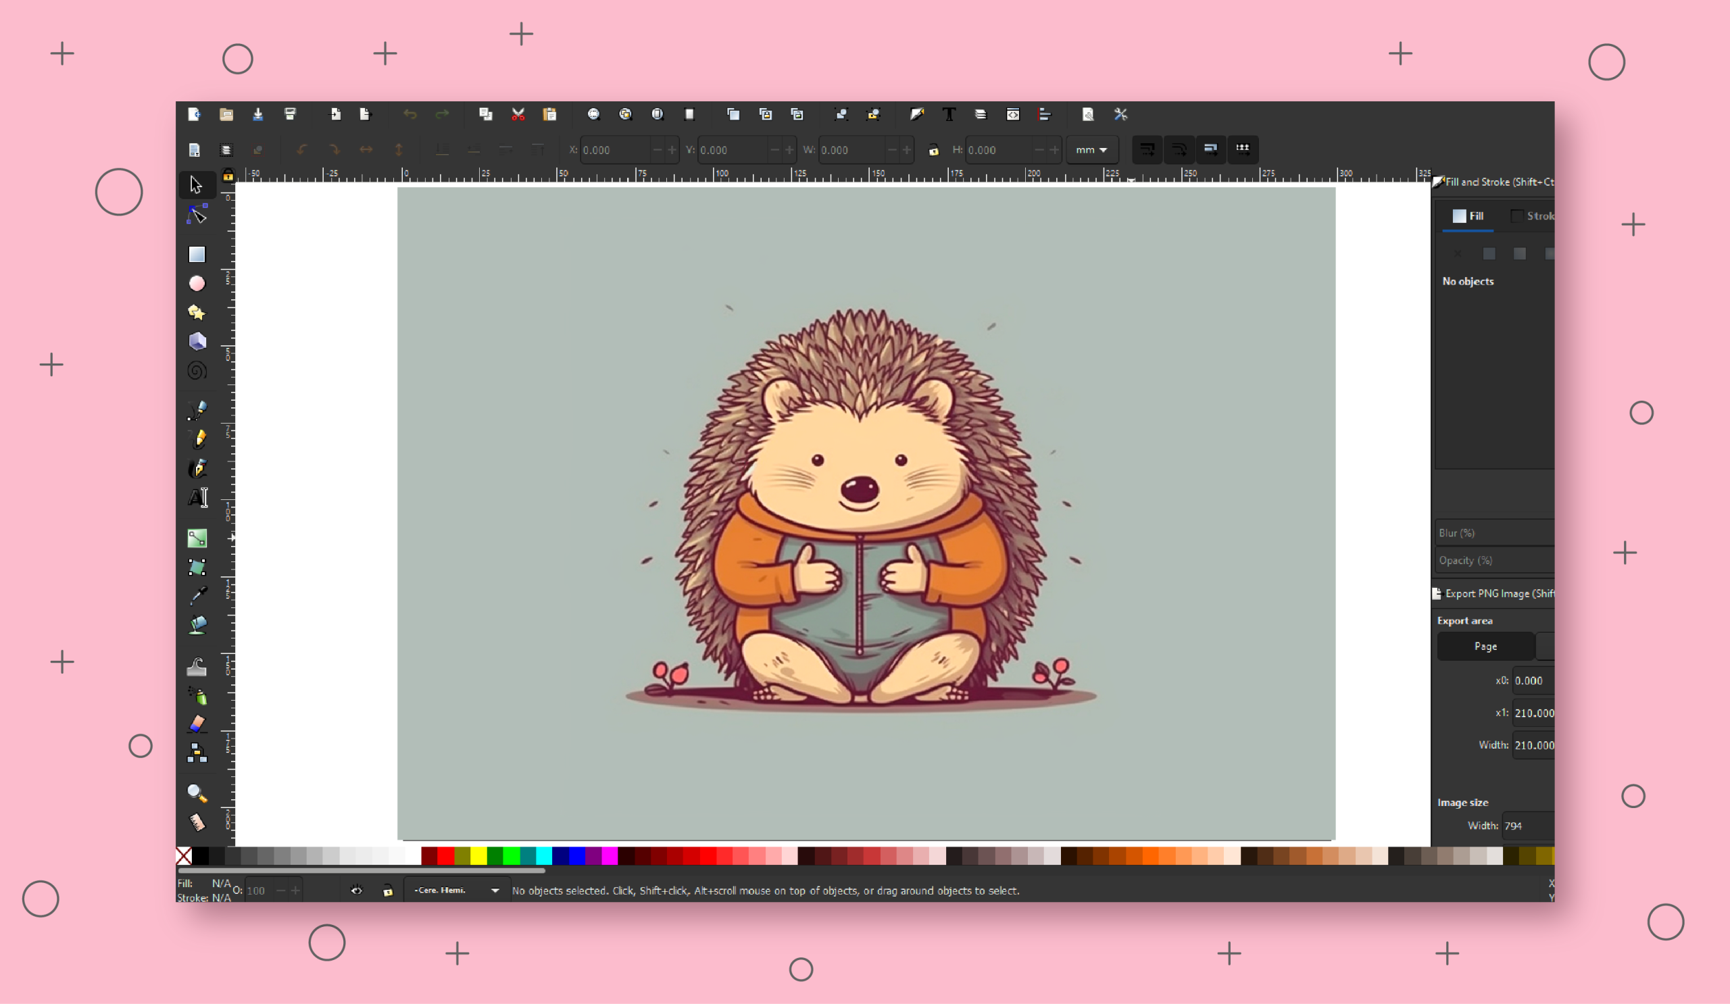Select the Spiral tool

[x=197, y=372]
